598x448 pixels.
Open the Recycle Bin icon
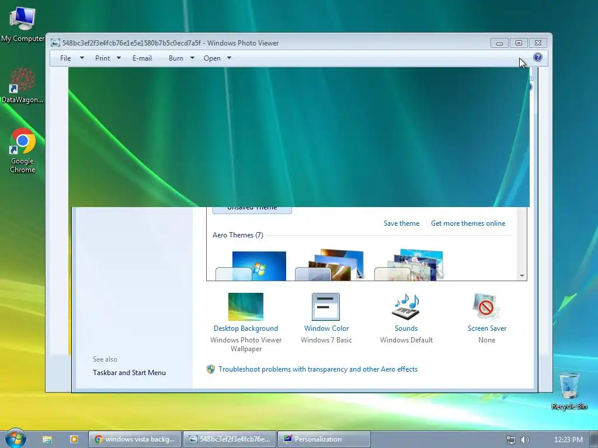(569, 391)
